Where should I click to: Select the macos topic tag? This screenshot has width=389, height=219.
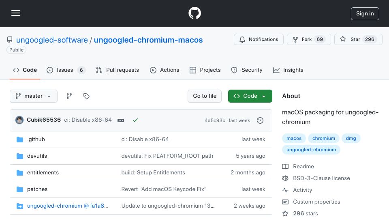pos(294,138)
